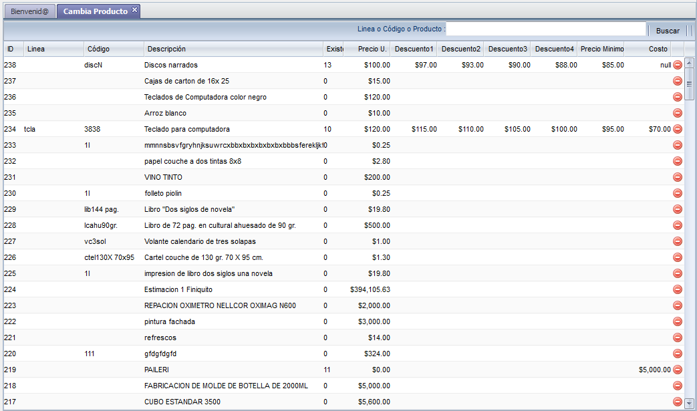The height and width of the screenshot is (411, 697).
Task: Click the scroll up arrow of grid
Action: click(690, 62)
